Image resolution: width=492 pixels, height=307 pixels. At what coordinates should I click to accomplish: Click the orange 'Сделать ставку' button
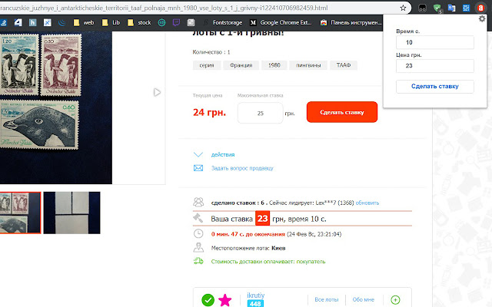point(342,112)
